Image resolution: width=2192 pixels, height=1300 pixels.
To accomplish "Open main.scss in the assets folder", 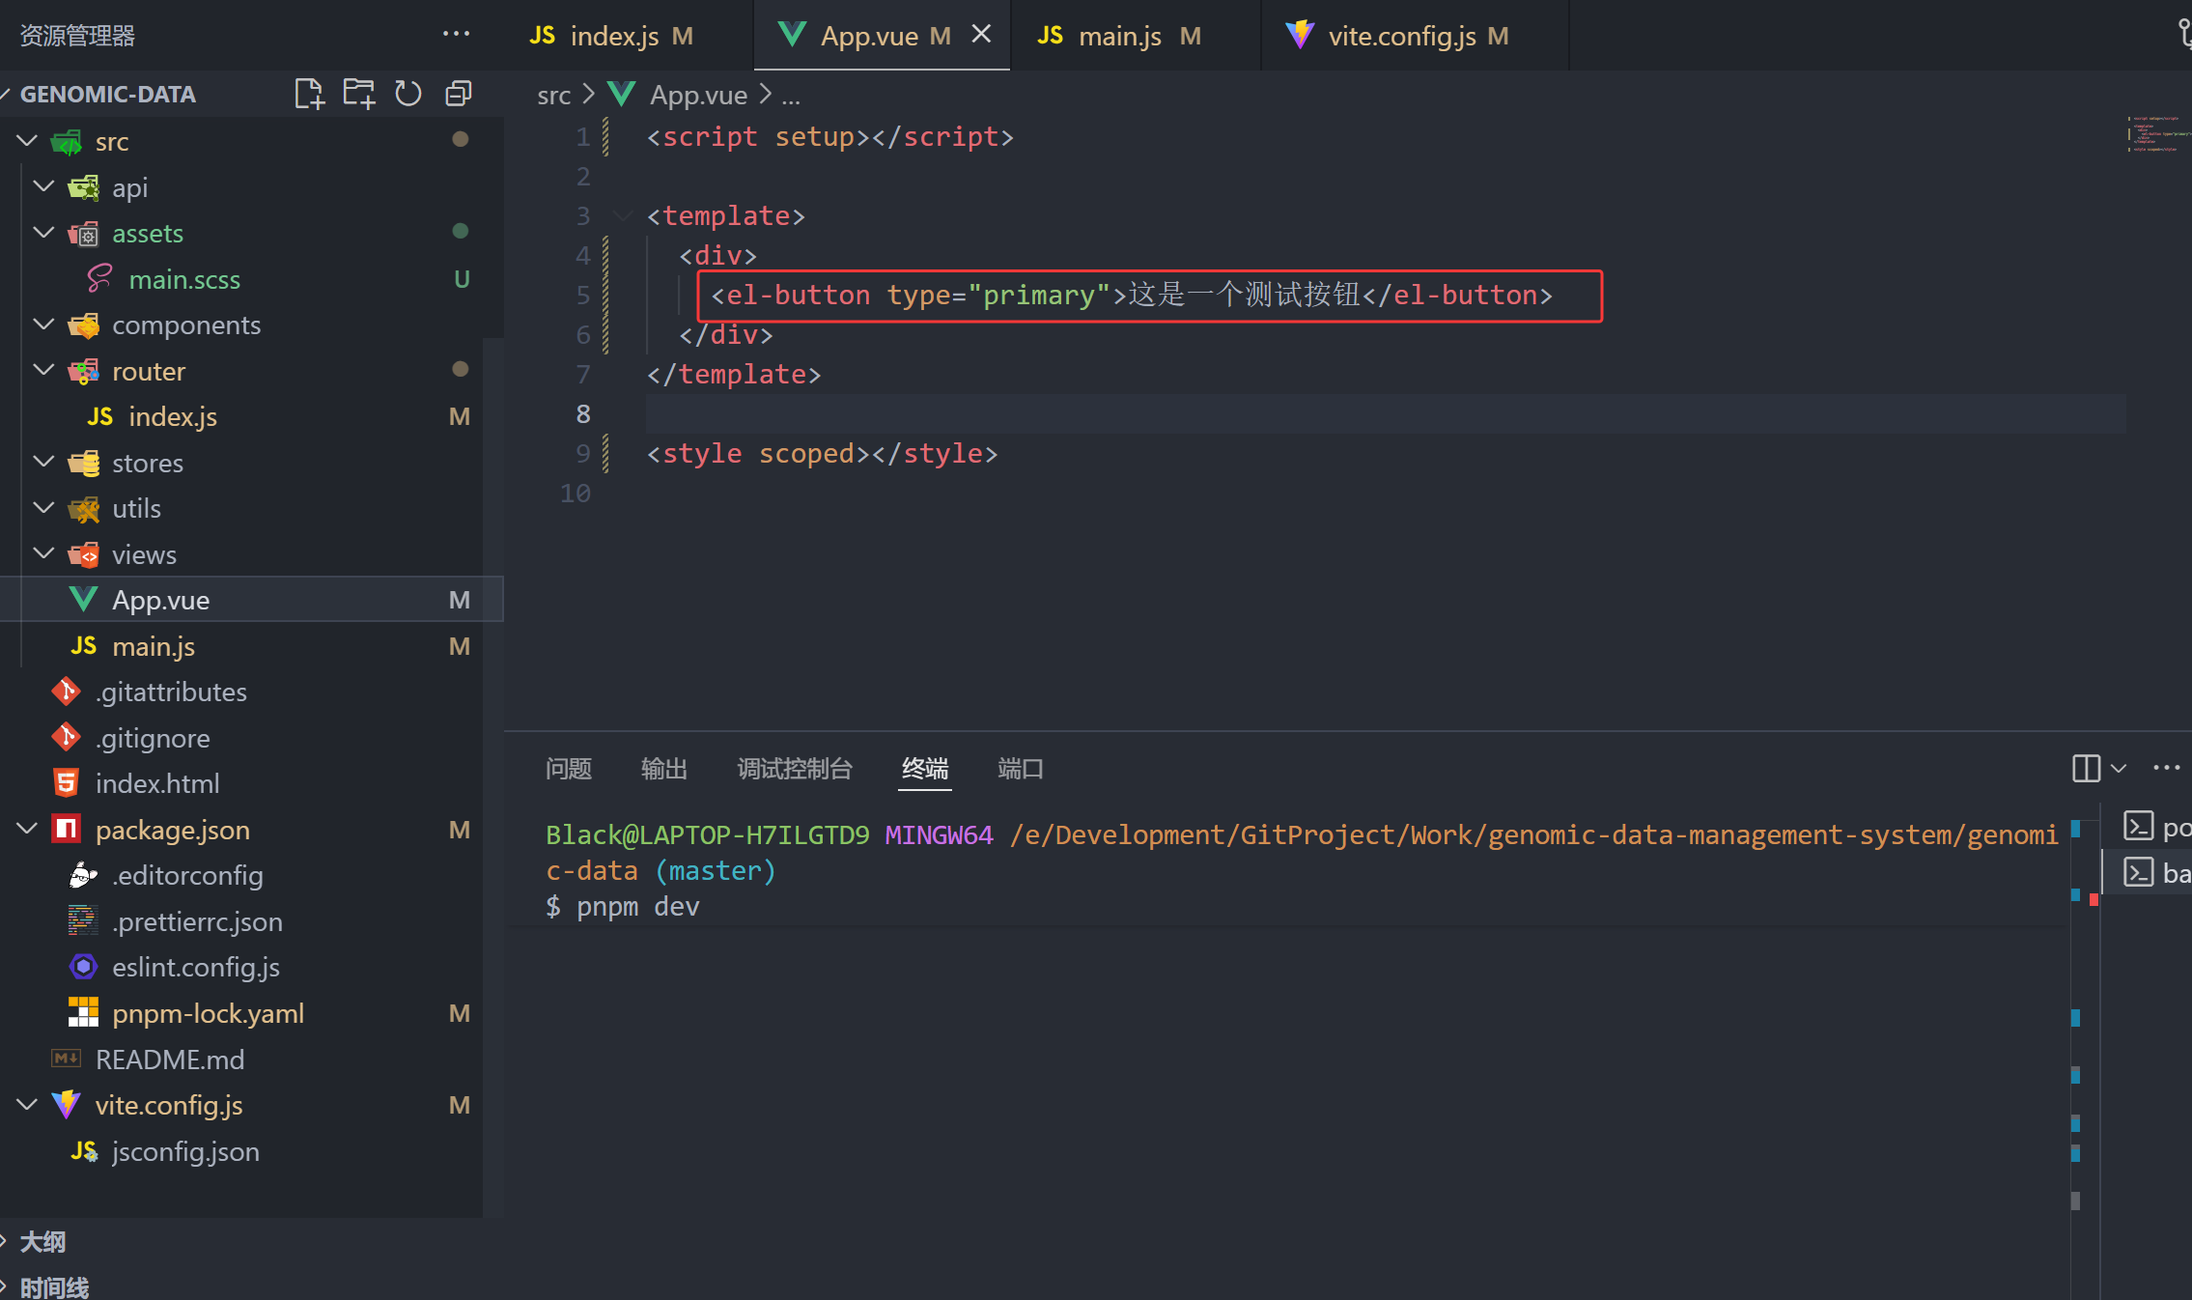I will click(184, 280).
